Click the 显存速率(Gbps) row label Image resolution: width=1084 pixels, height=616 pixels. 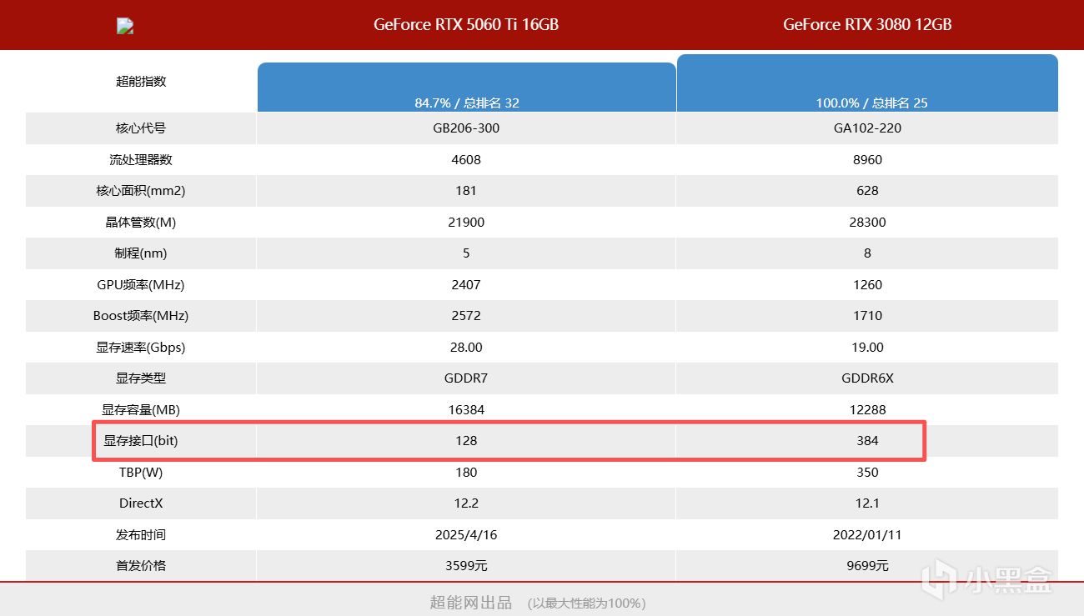141,348
